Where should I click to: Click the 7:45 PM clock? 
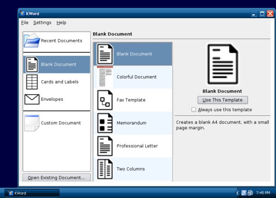[263, 193]
